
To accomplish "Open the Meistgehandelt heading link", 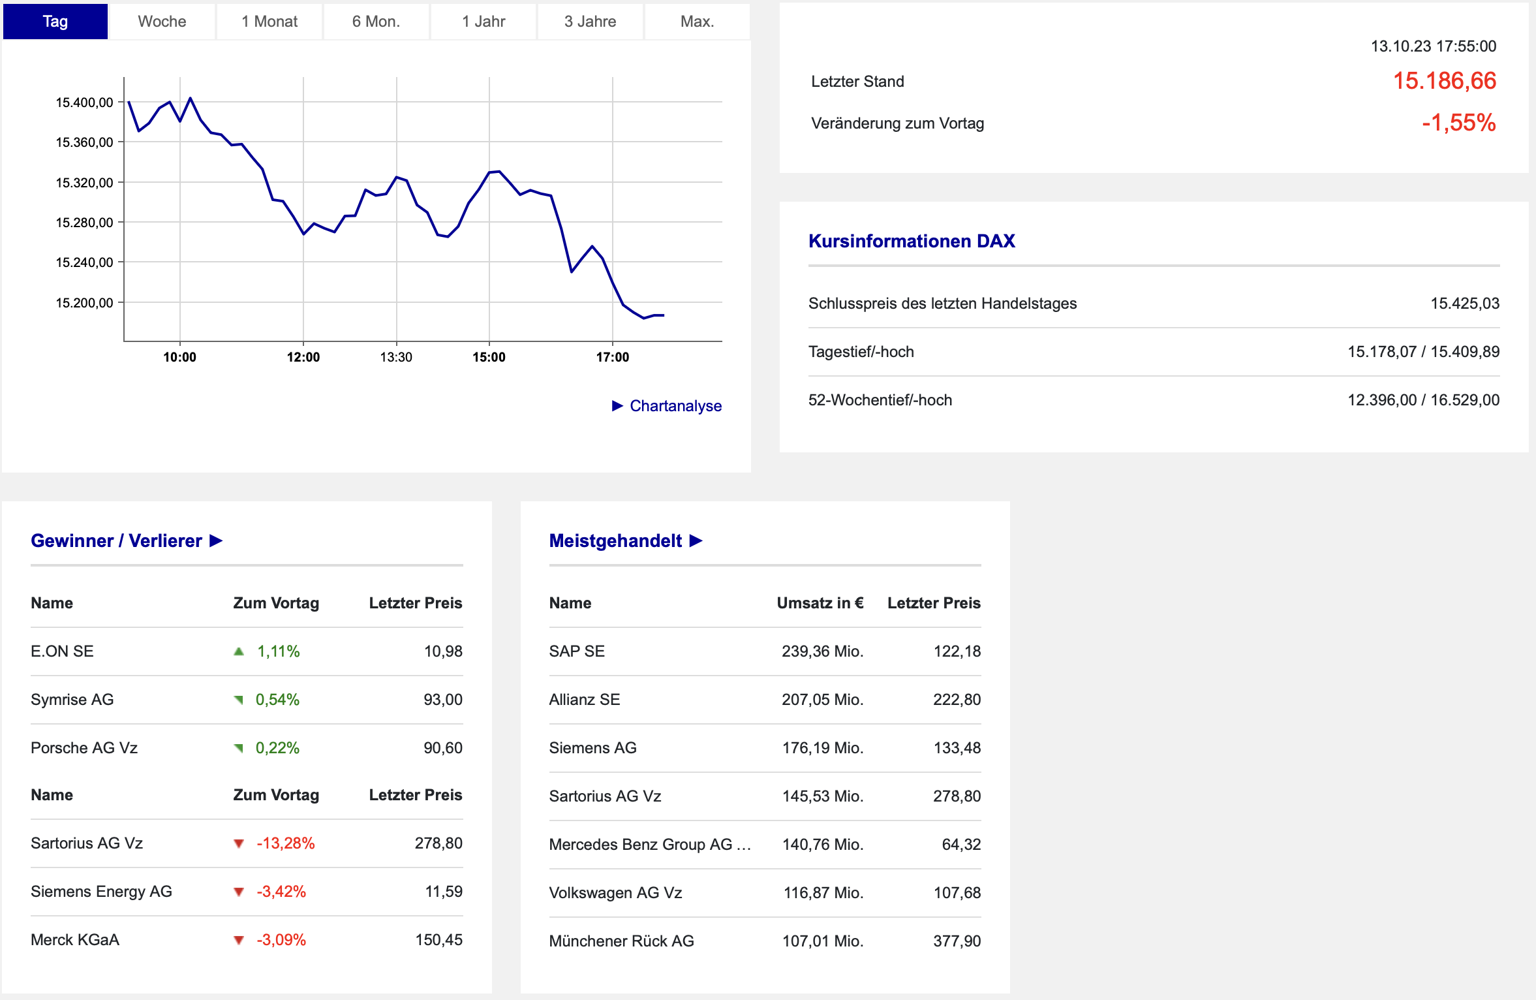I will (615, 541).
